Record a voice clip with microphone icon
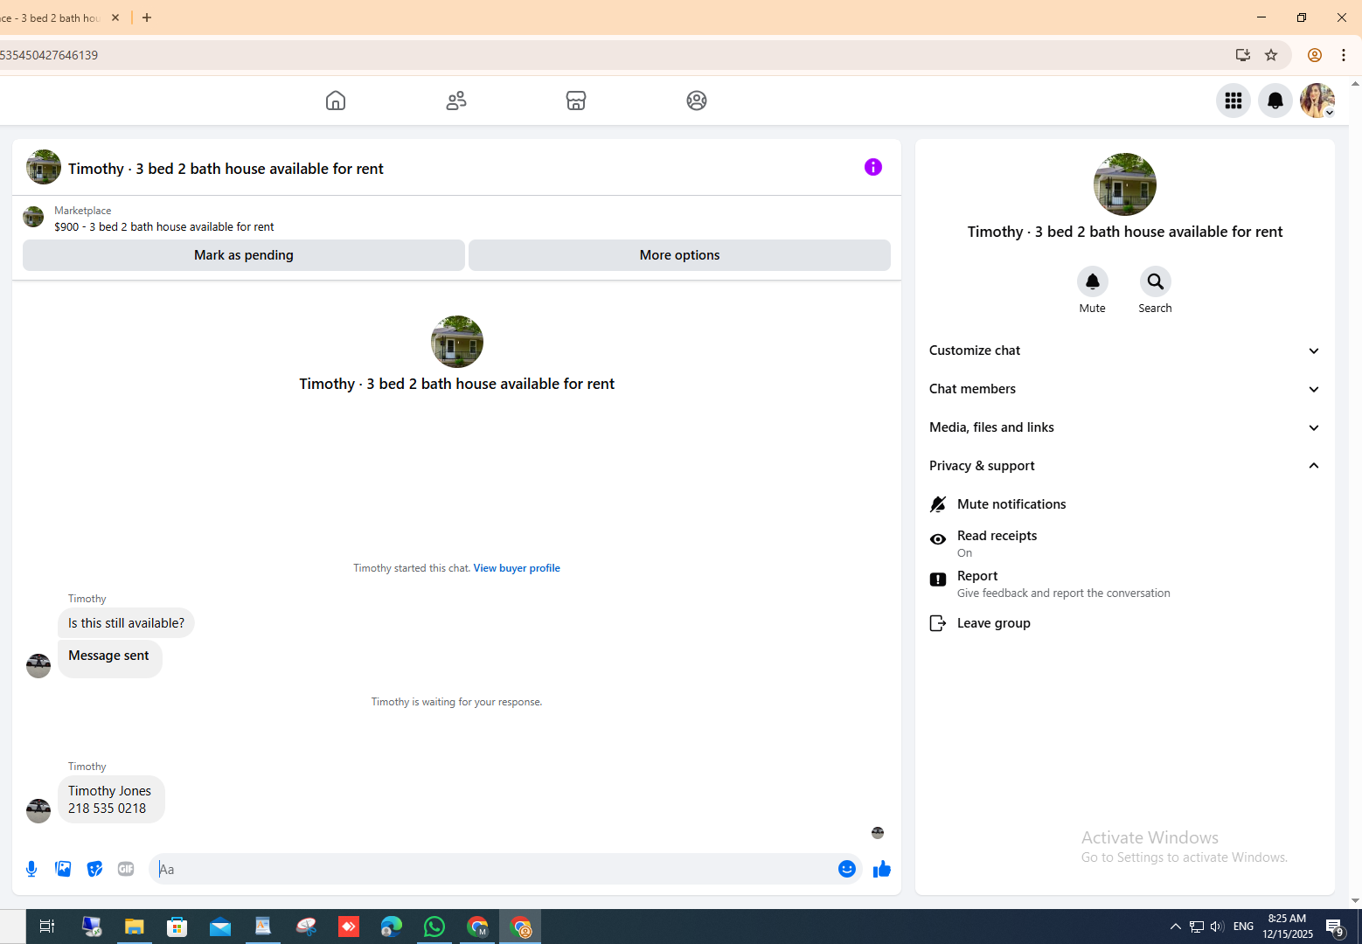Viewport: 1362px width, 944px height. coord(31,869)
